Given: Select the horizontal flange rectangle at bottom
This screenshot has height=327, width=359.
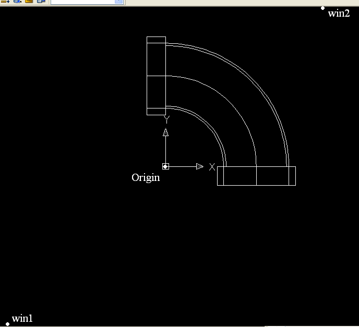Looking at the screenshot, I should (256, 176).
